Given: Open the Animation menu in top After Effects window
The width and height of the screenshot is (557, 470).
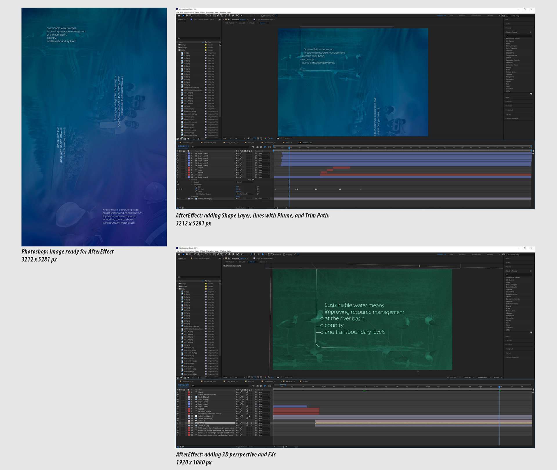Looking at the screenshot, I should pyautogui.click(x=209, y=12).
